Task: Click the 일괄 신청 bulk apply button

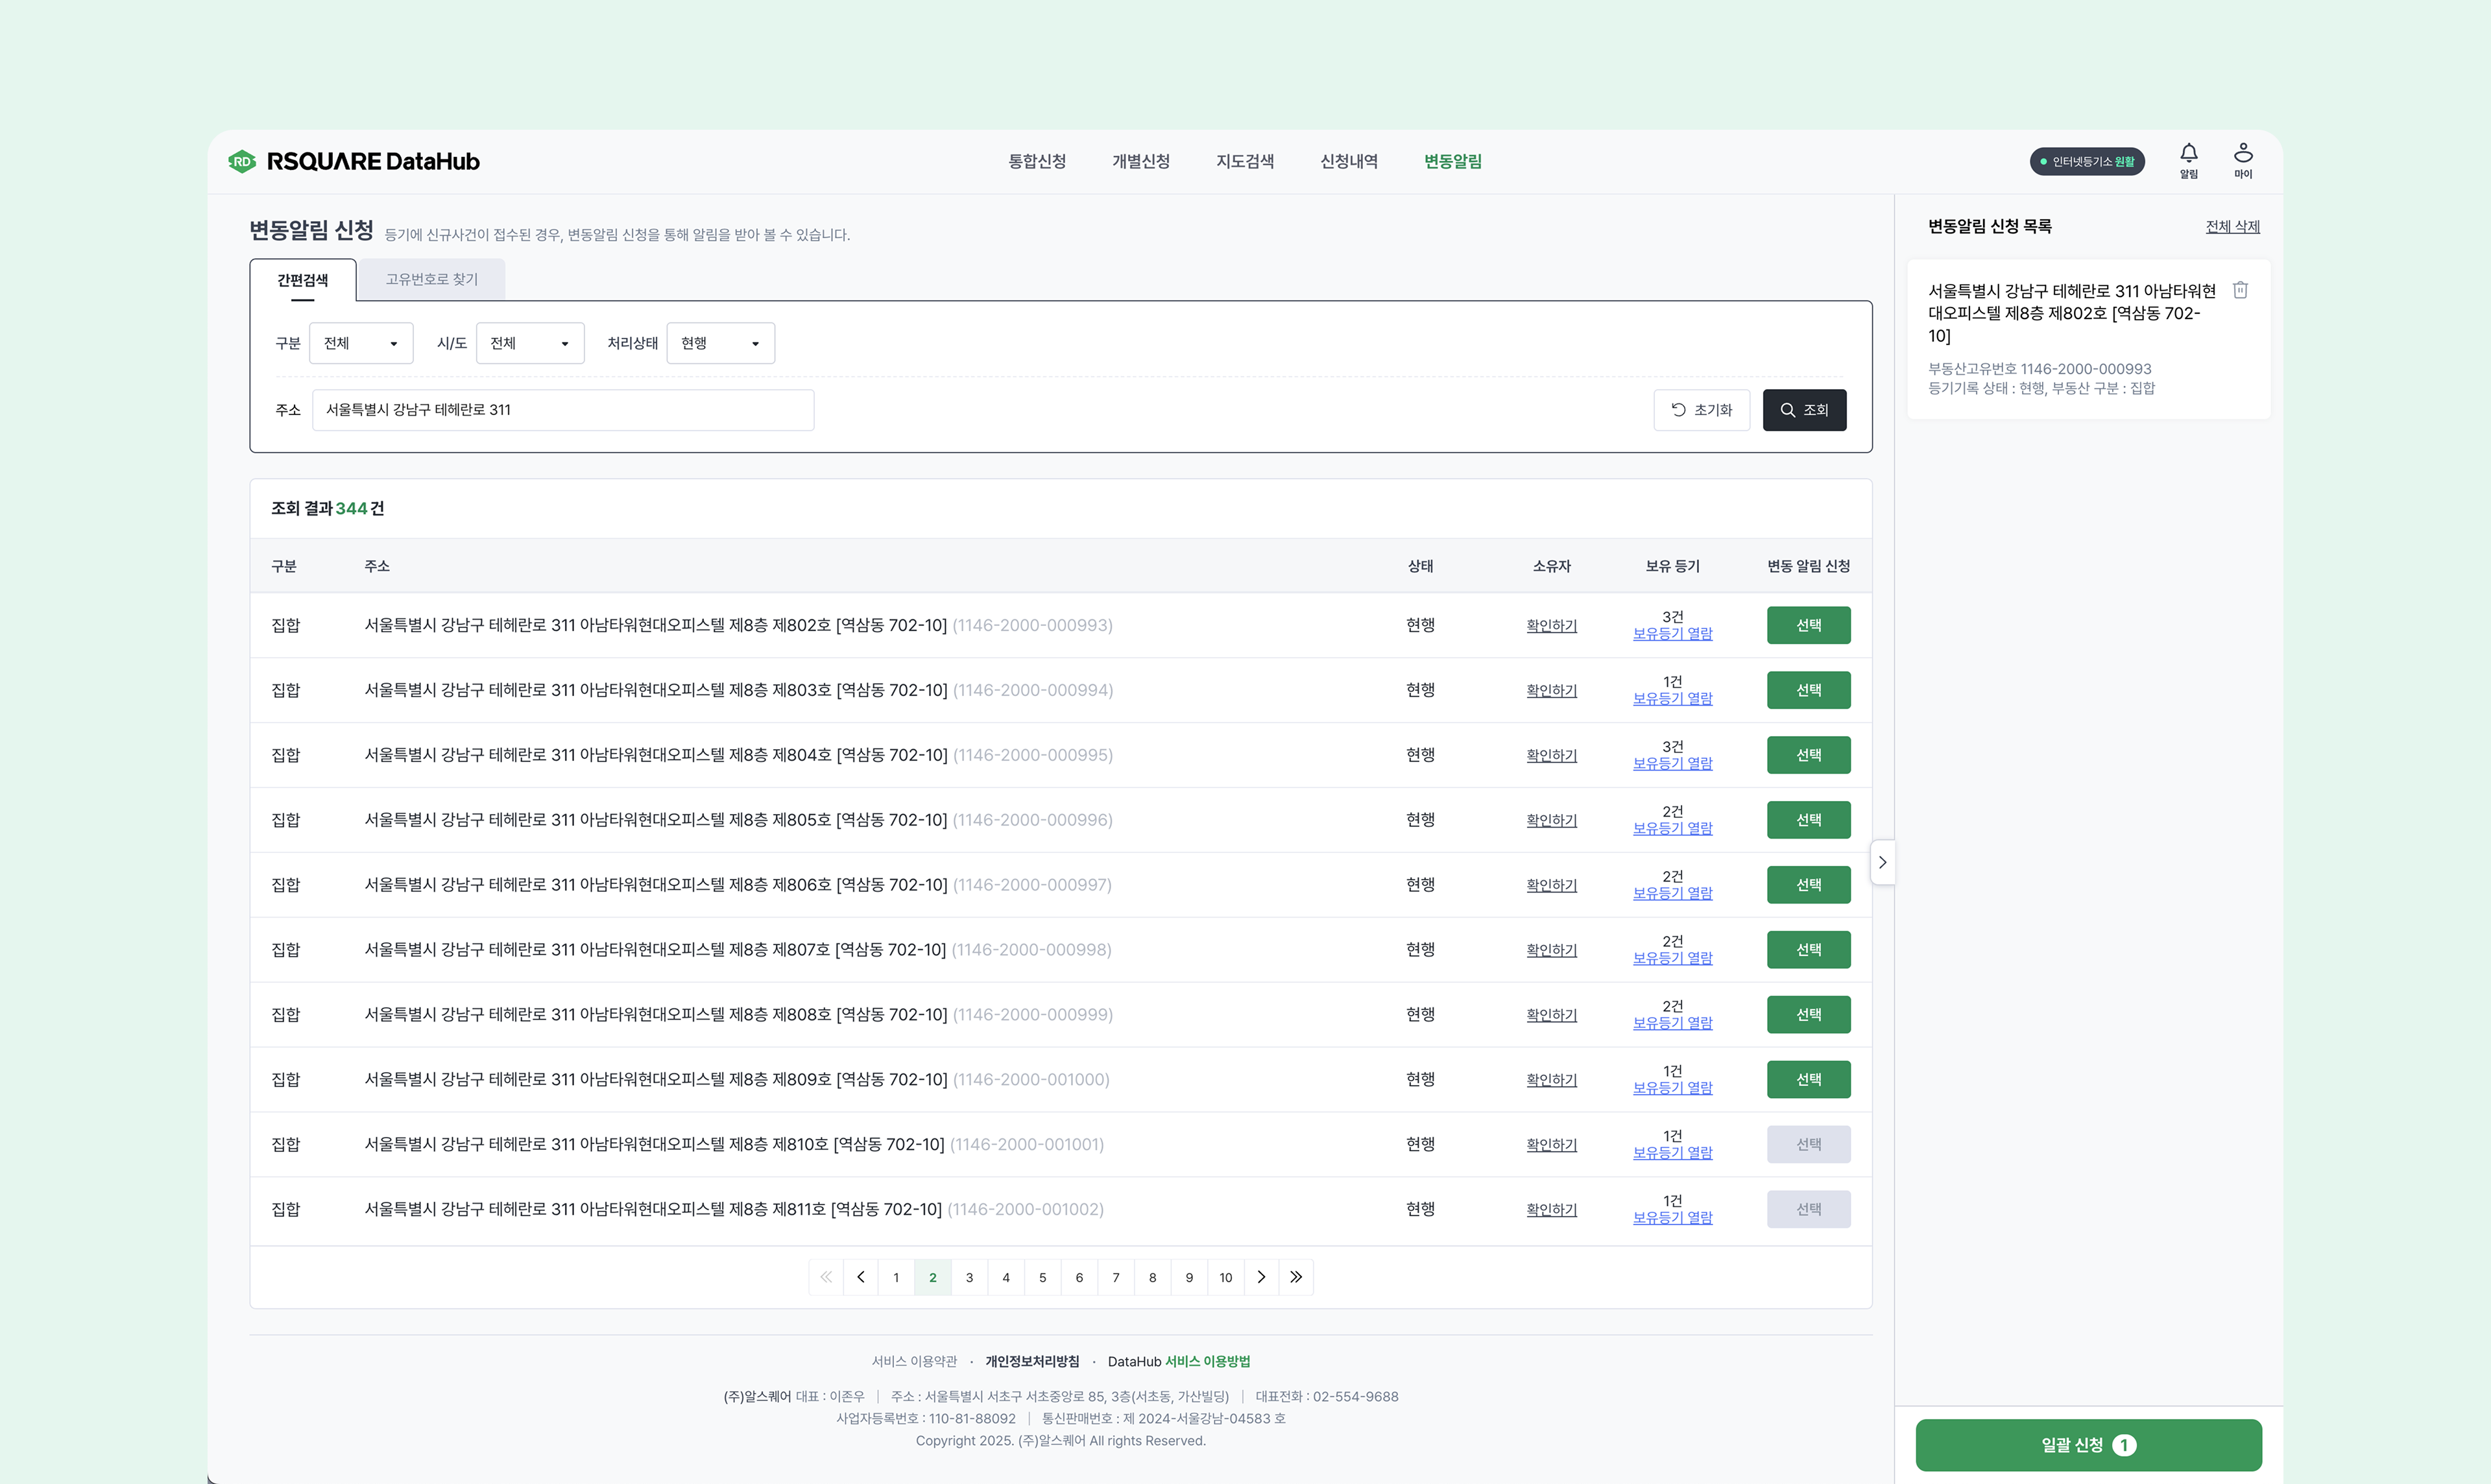Action: click(2088, 1445)
